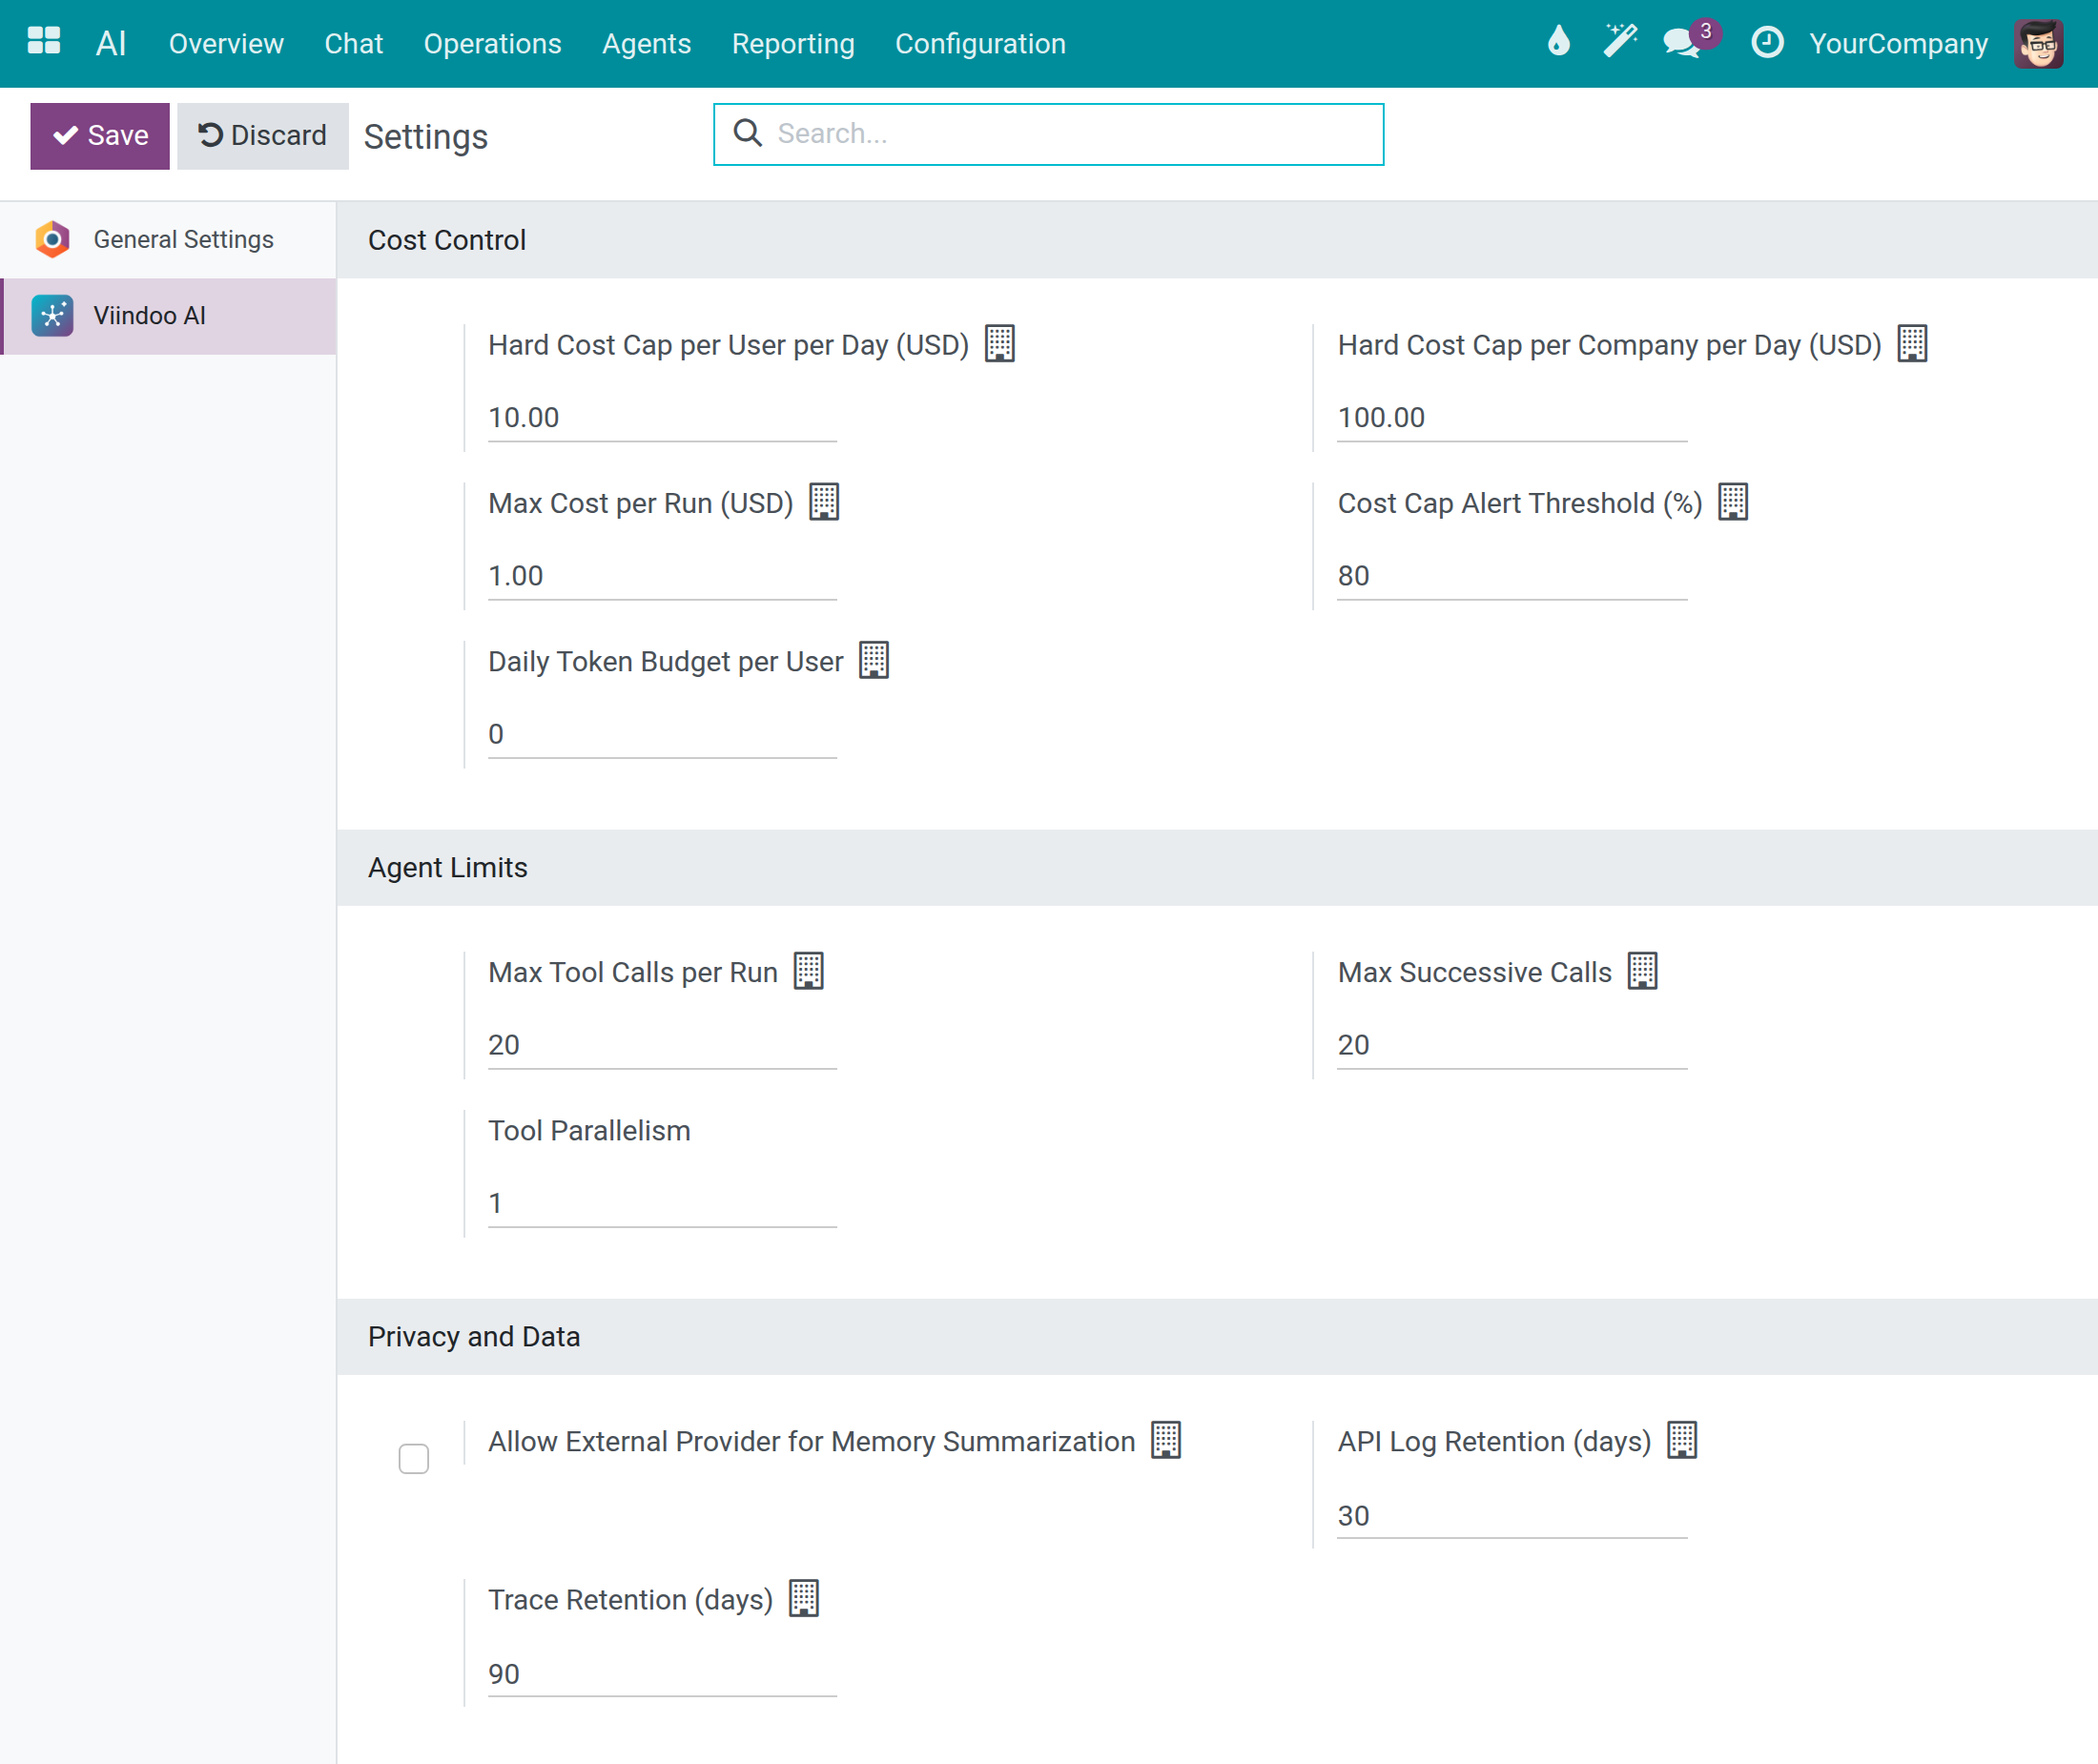Screen dimensions: 2098x1764
Task: Edit API Log Retention days value 30
Action: click(x=1512, y=1515)
